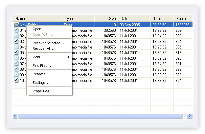Image resolution: width=205 pixels, height=134 pixels.
Task: Click date 03-Sep-2005 in folder row
Action: (x=130, y=25)
